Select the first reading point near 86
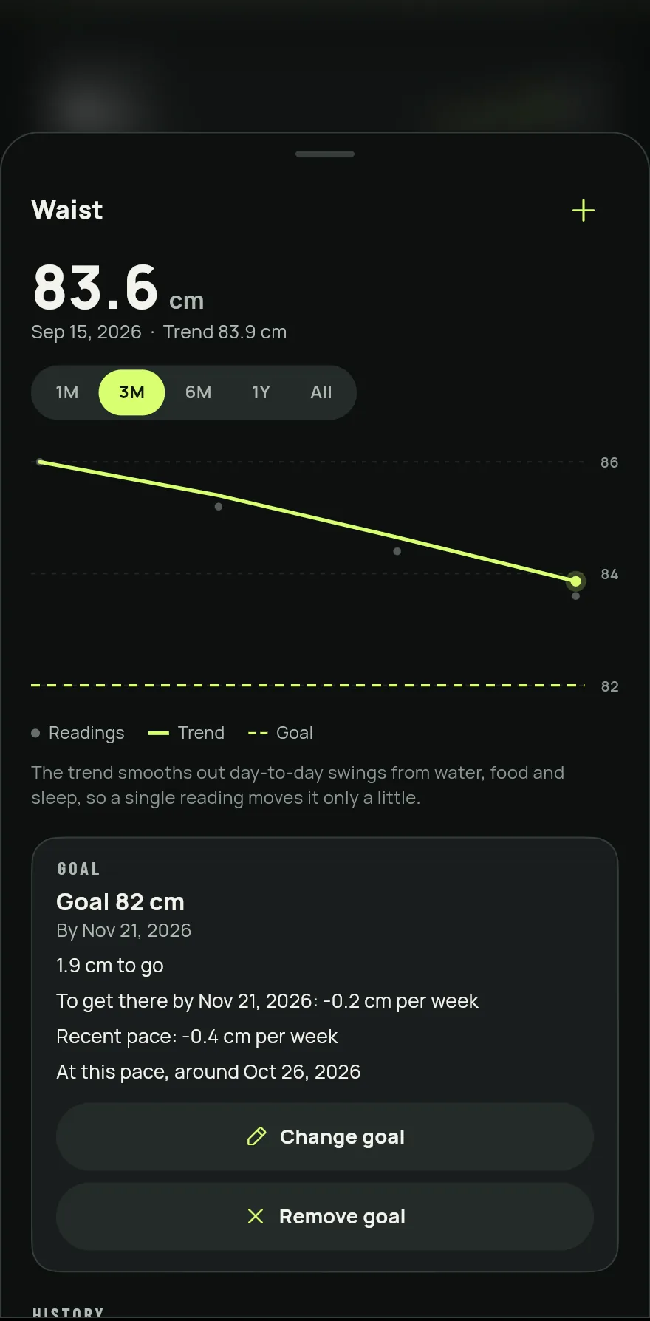Image resolution: width=650 pixels, height=1321 pixels. (x=41, y=462)
